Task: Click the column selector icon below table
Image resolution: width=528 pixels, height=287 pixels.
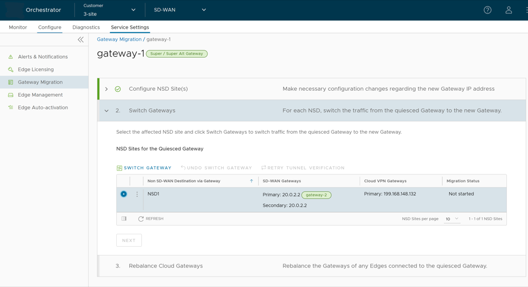Action: tap(124, 219)
